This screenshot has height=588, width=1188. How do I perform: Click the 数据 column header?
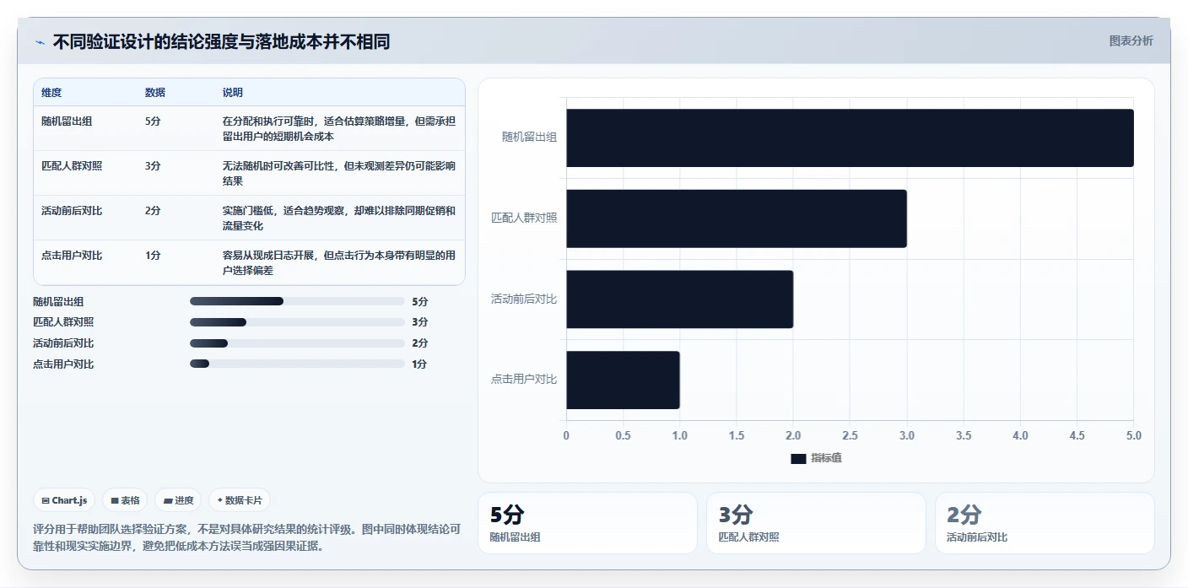[x=155, y=92]
